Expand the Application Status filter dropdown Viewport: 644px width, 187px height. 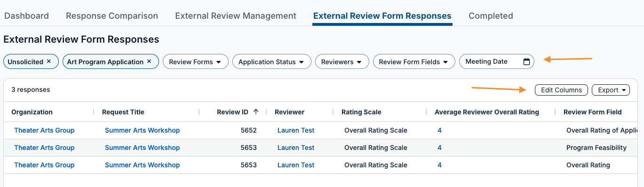(272, 62)
